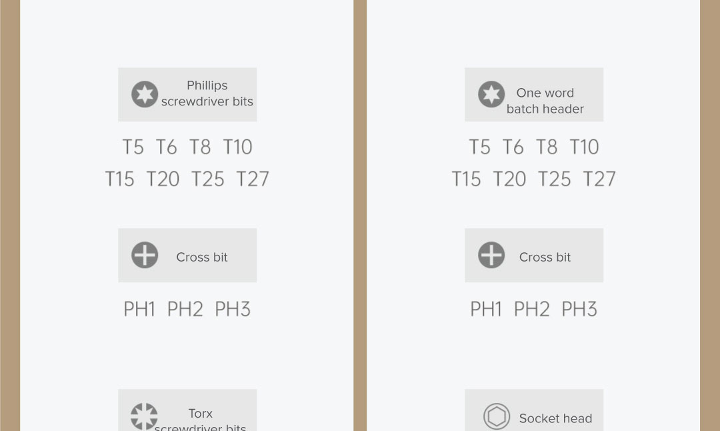
Task: Click the Socket head label text
Action: click(555, 418)
